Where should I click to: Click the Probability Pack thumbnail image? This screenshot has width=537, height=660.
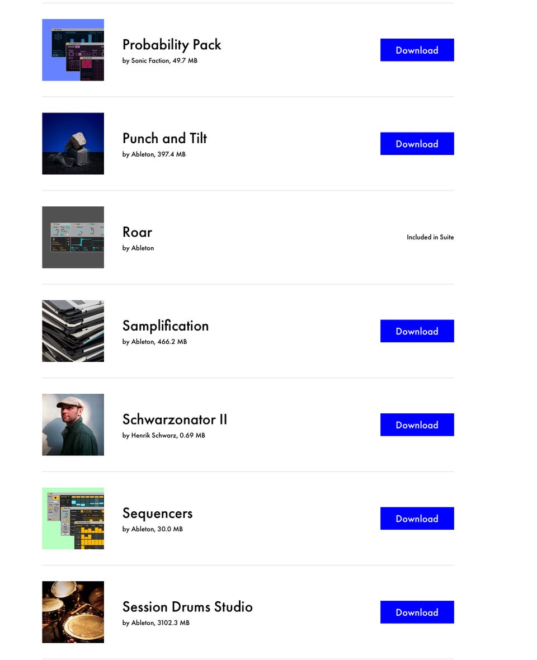click(73, 50)
